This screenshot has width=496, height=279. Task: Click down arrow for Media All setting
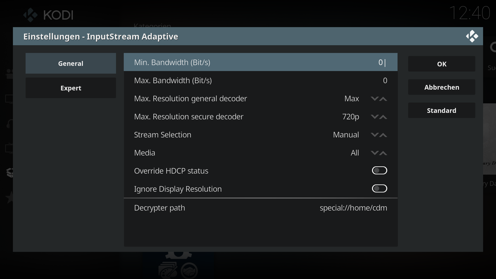[375, 153]
